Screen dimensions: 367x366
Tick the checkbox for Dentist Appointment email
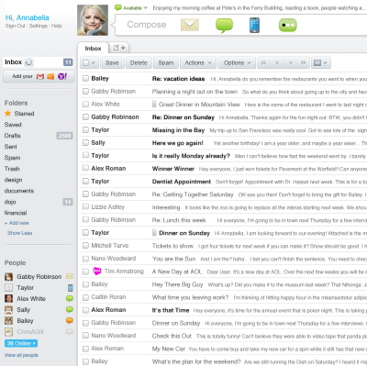click(x=85, y=182)
